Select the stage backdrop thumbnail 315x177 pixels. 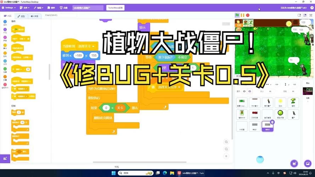[x=308, y=91]
